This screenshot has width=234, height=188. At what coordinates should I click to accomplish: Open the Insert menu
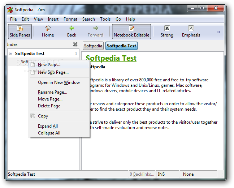pos(53,19)
